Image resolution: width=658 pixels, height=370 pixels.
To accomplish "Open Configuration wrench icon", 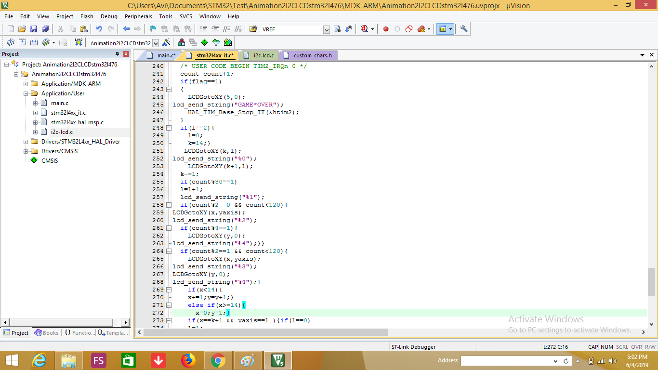I will point(464,29).
